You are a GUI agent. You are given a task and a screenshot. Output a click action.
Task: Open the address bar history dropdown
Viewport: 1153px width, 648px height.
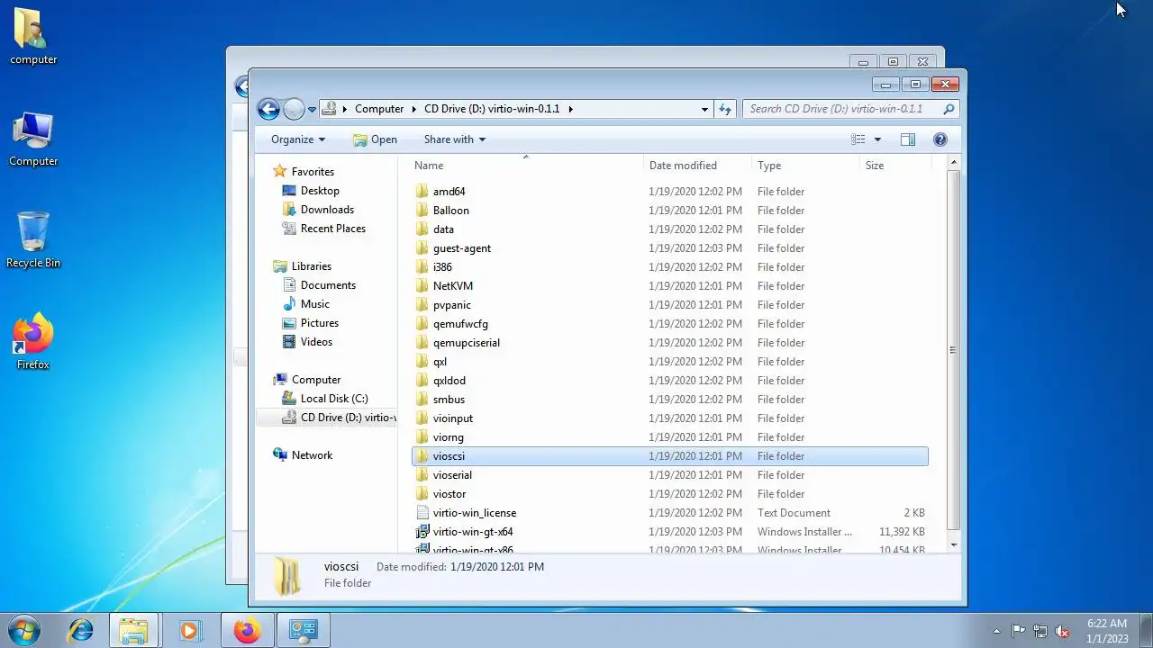(x=704, y=109)
